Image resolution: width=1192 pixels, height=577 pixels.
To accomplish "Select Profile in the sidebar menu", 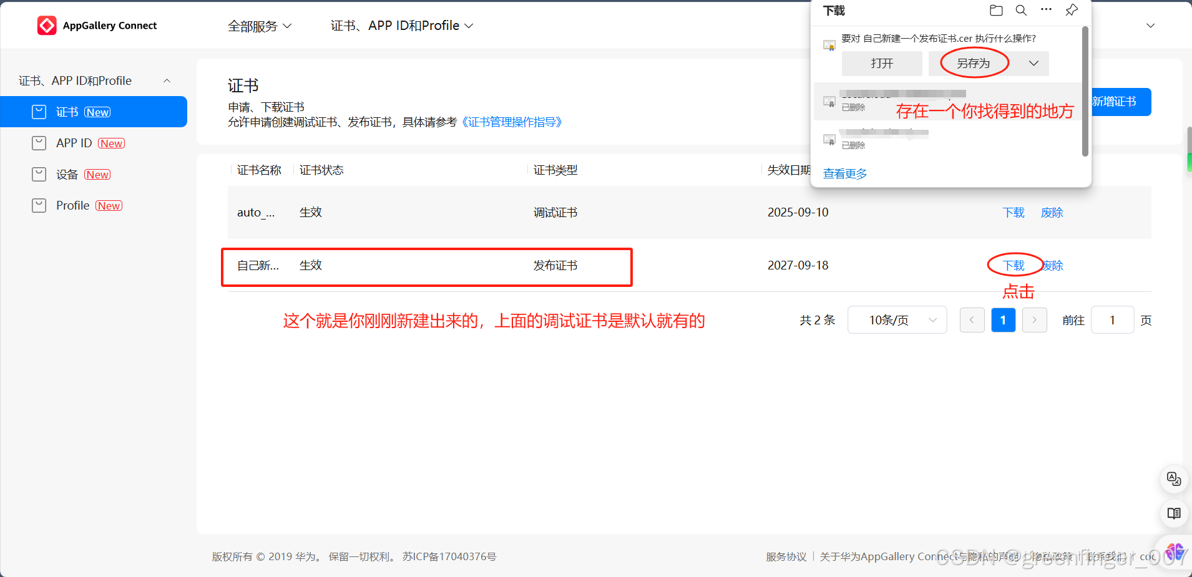I will coord(94,205).
